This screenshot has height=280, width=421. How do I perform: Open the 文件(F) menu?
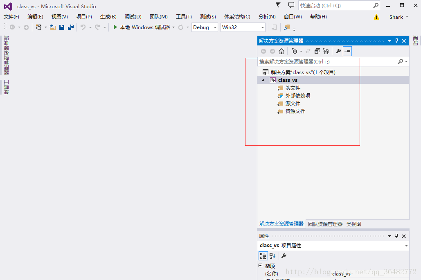(11, 17)
